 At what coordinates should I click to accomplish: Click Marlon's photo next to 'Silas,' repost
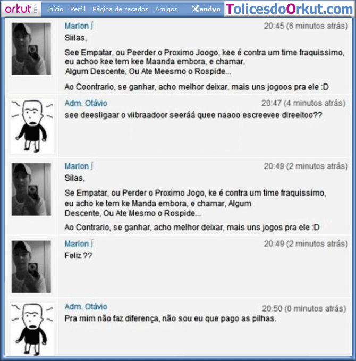(x=31, y=189)
